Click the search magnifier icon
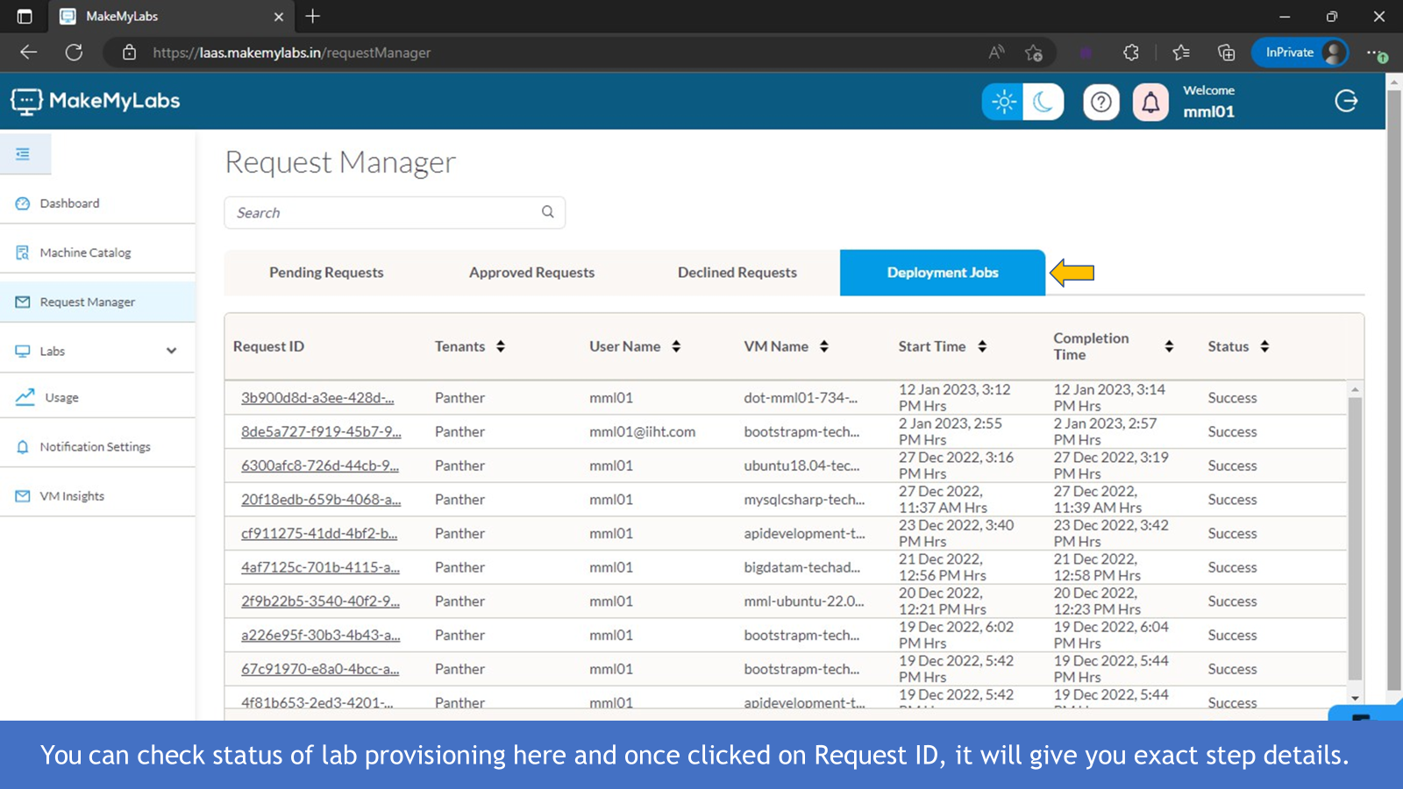This screenshot has width=1403, height=789. (548, 212)
